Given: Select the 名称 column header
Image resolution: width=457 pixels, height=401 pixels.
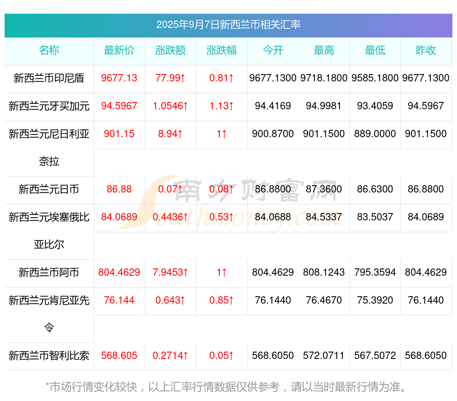Looking at the screenshot, I should [x=49, y=50].
